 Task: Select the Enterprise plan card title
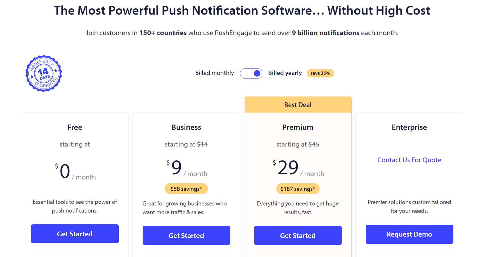pyautogui.click(x=409, y=127)
